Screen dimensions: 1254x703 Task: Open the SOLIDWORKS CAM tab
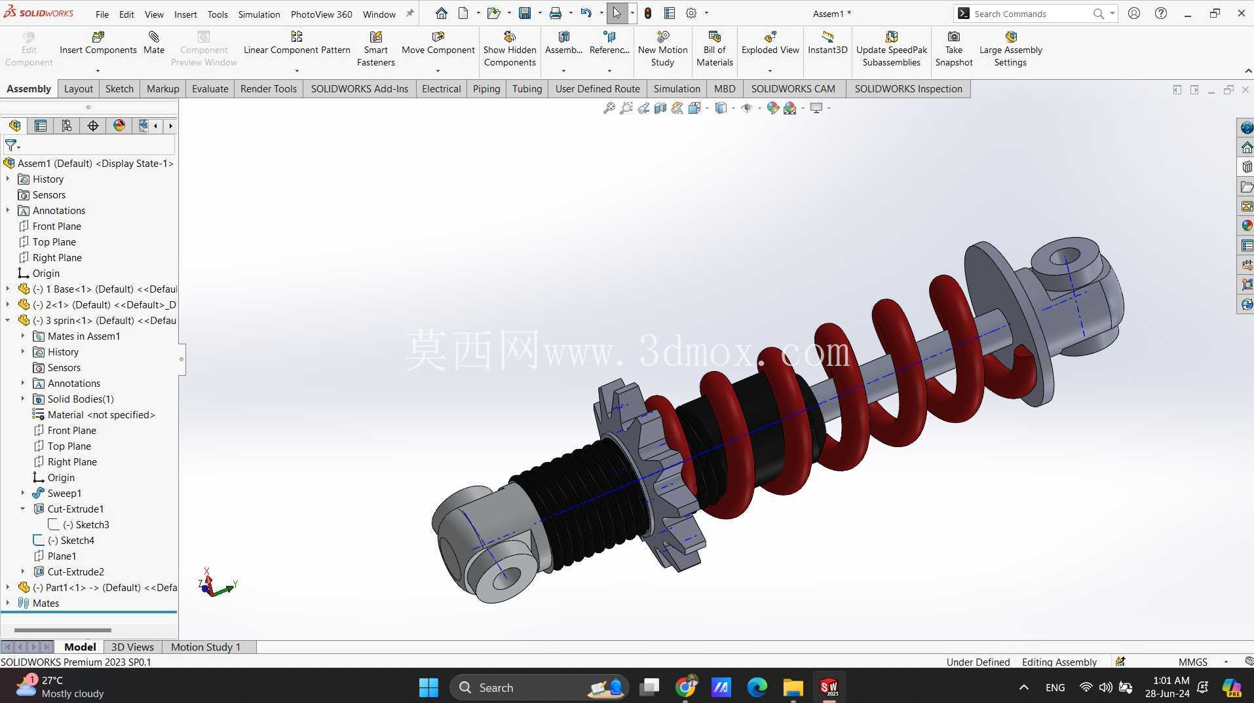coord(793,89)
